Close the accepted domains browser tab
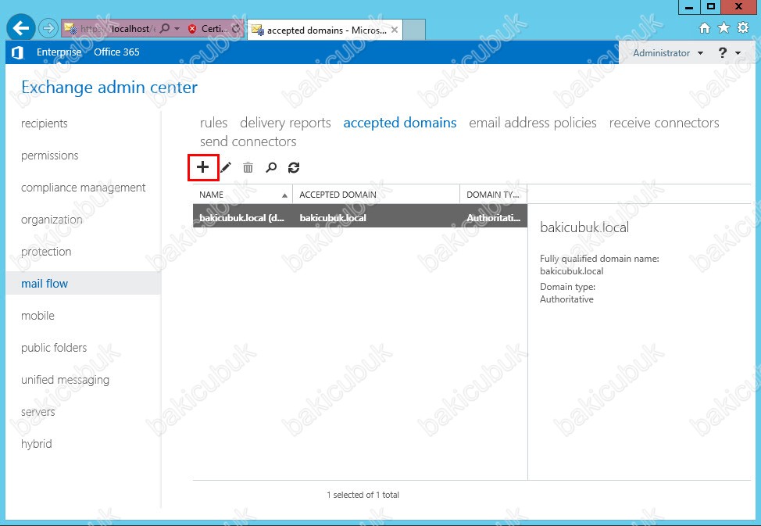761x526 pixels. (x=395, y=30)
